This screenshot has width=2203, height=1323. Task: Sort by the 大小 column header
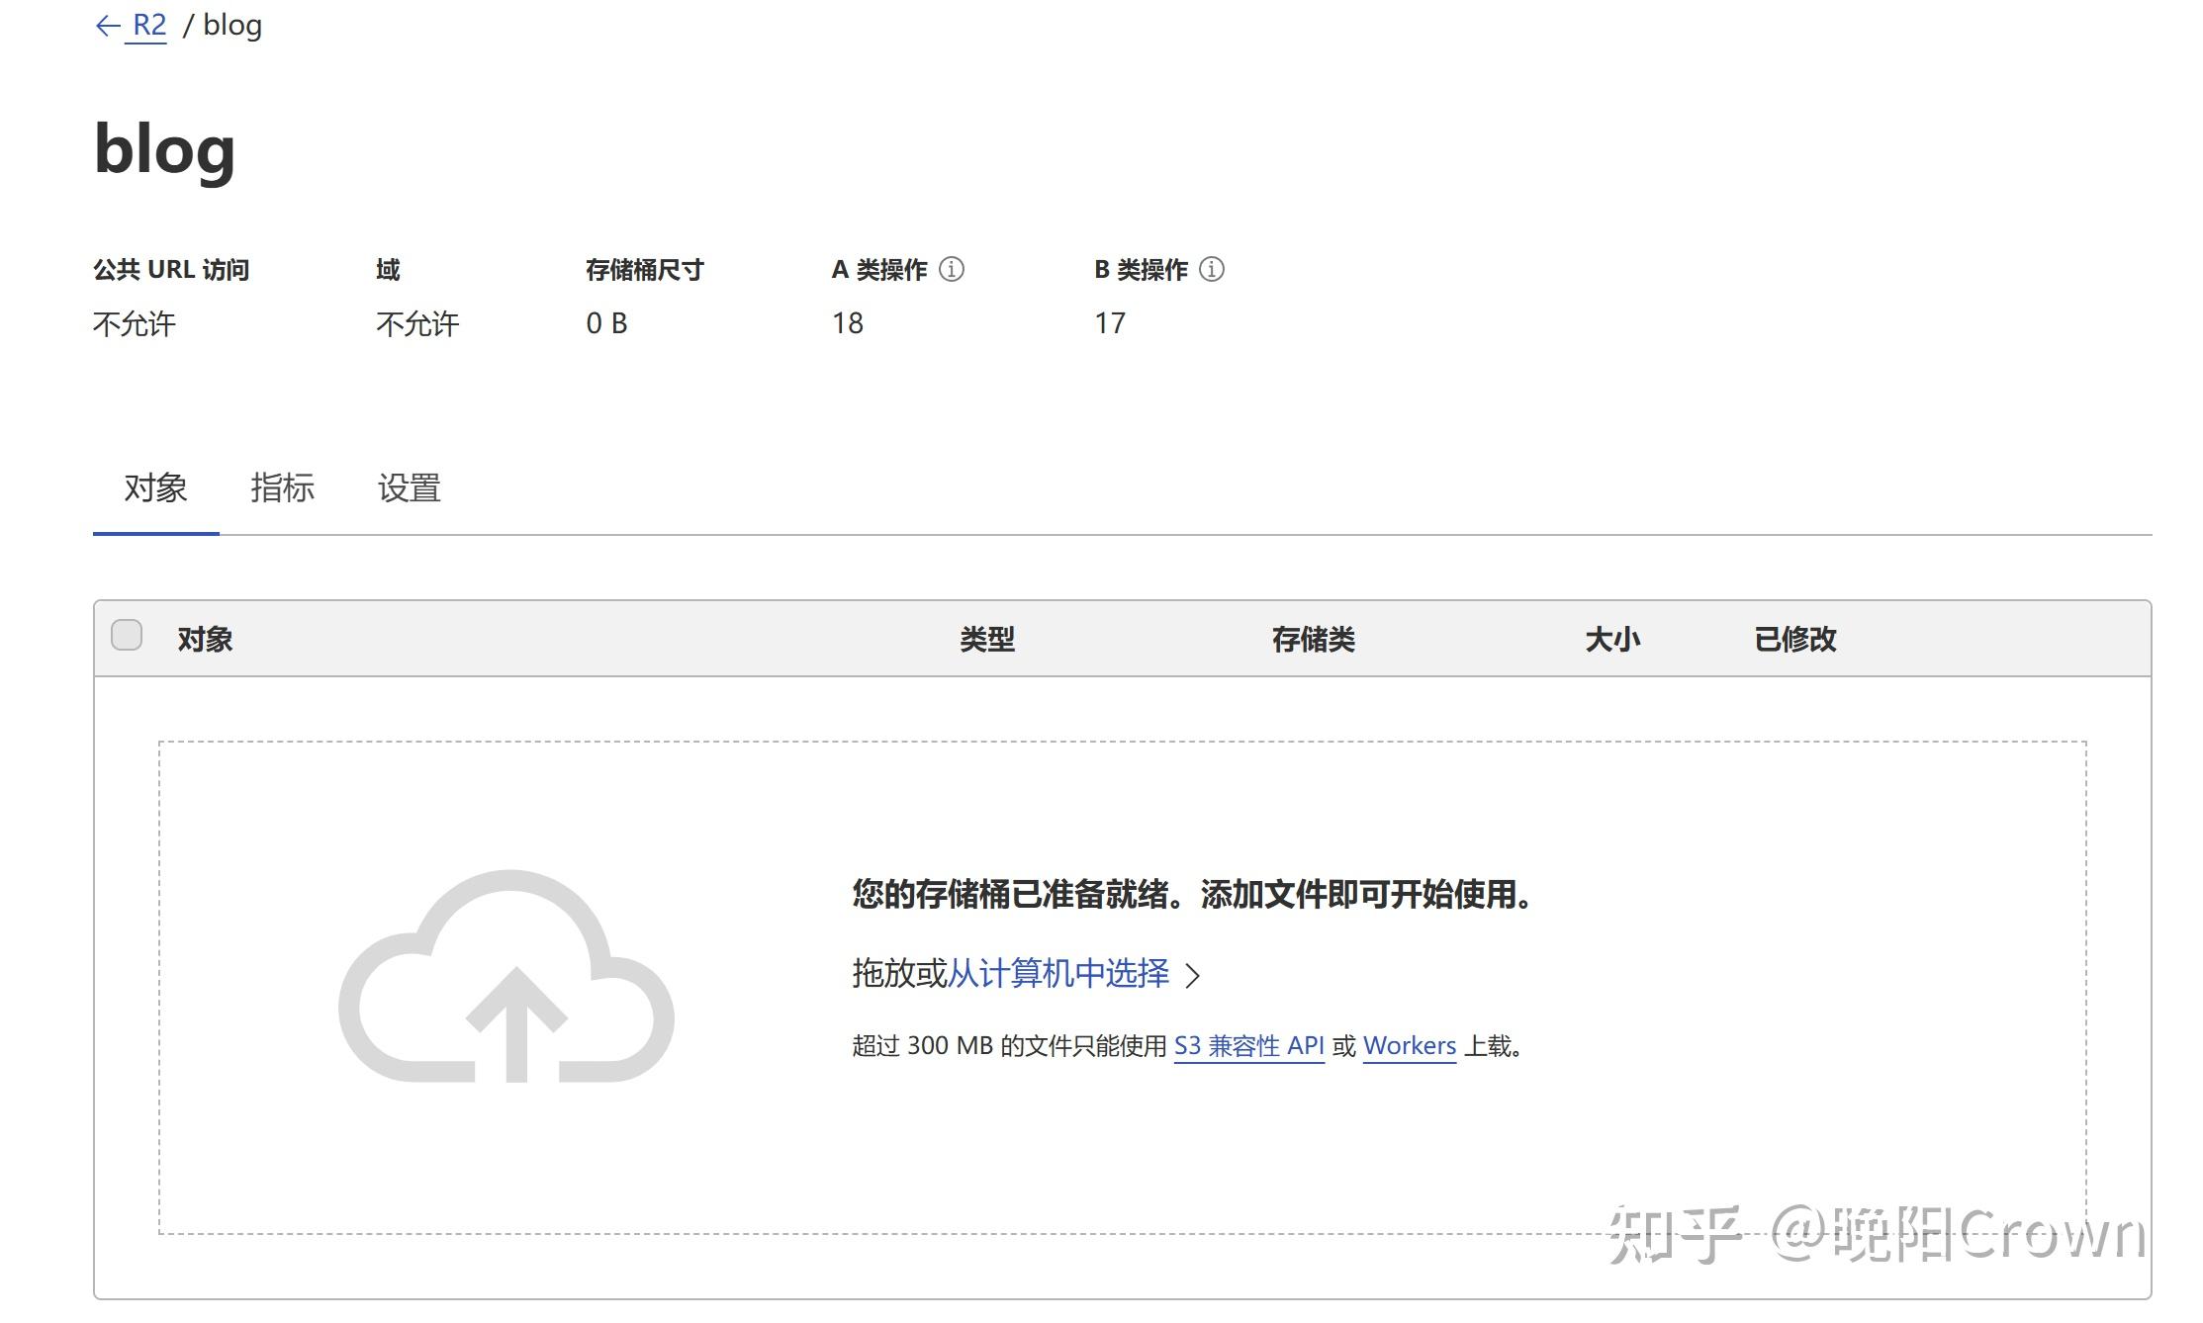pos(1612,639)
